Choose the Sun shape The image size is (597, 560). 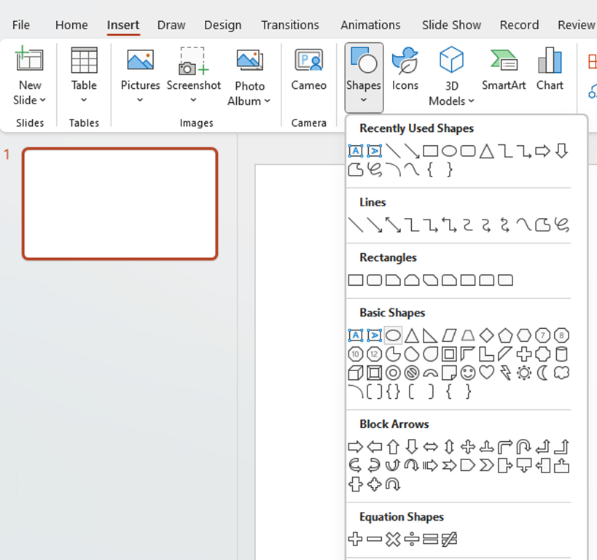(524, 373)
